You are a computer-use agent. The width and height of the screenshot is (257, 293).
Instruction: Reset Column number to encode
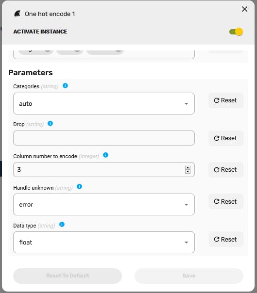click(226, 170)
